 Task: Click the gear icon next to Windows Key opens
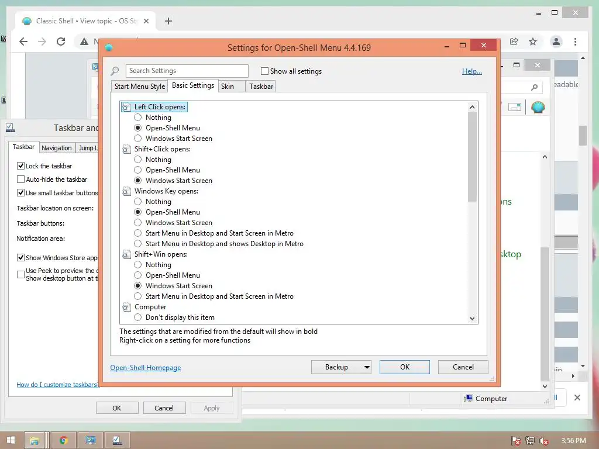(126, 191)
